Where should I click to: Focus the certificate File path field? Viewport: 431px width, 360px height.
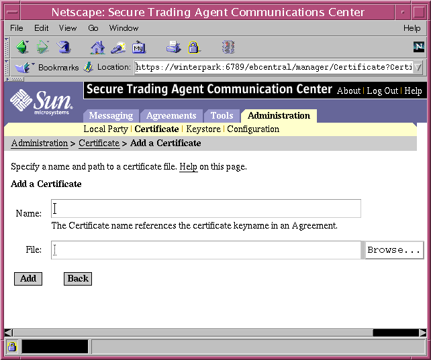pyautogui.click(x=206, y=250)
